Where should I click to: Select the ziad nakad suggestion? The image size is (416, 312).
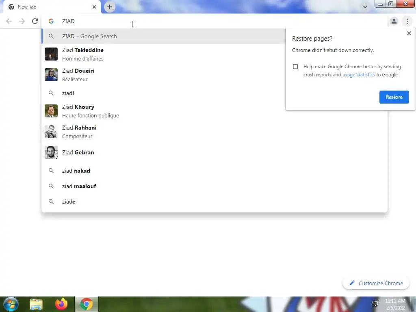214,171
